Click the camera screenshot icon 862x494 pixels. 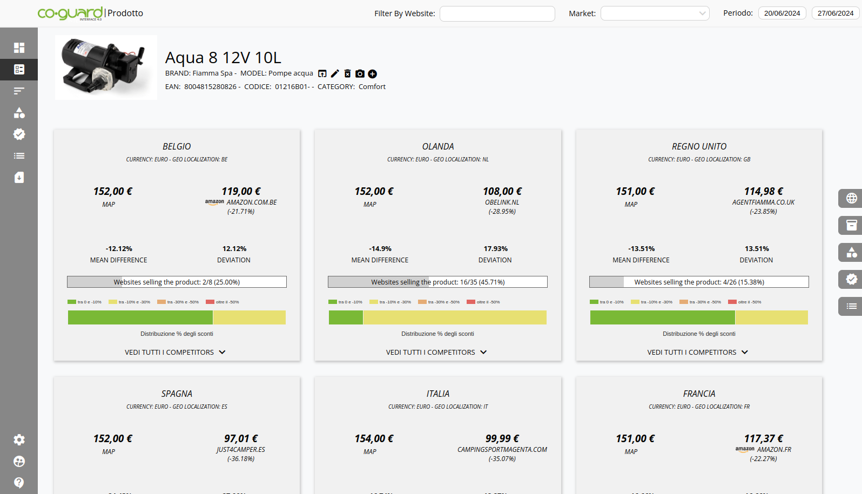(x=360, y=74)
